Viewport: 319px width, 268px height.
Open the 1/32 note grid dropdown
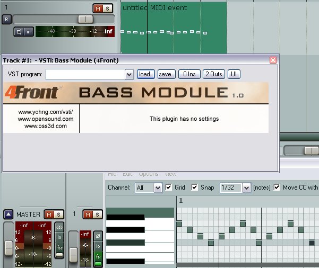click(x=235, y=188)
